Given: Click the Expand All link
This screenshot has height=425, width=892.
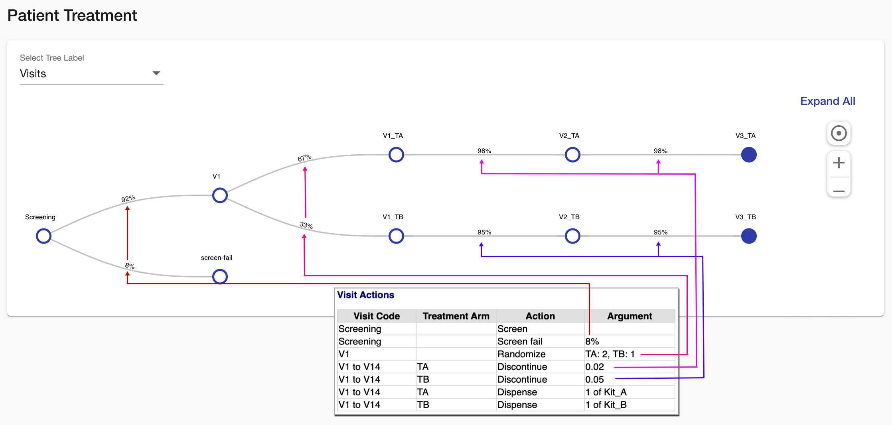Looking at the screenshot, I should tap(827, 101).
